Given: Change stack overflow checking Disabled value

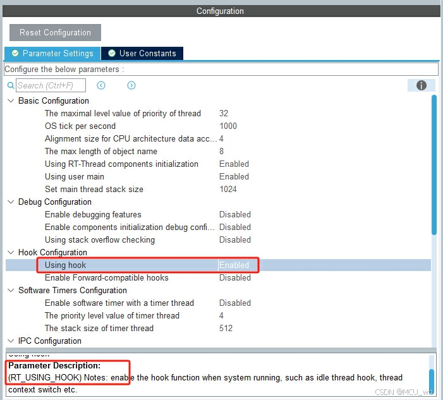Looking at the screenshot, I should click(x=235, y=240).
